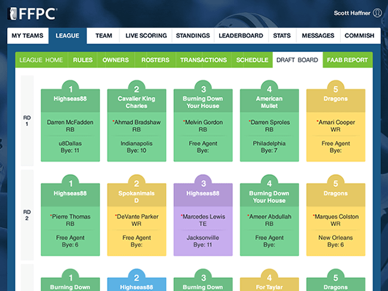Open the Standings tab
388x291 pixels.
tap(193, 36)
